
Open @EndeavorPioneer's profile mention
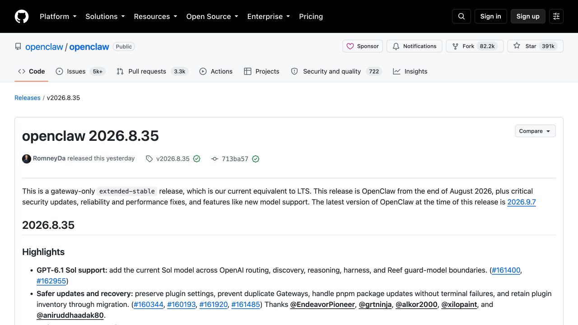322,304
